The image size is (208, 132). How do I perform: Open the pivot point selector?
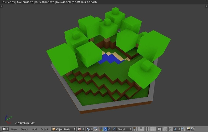coord(89,129)
